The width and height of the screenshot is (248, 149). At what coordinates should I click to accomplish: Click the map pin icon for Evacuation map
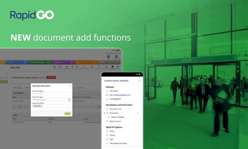tap(107, 109)
